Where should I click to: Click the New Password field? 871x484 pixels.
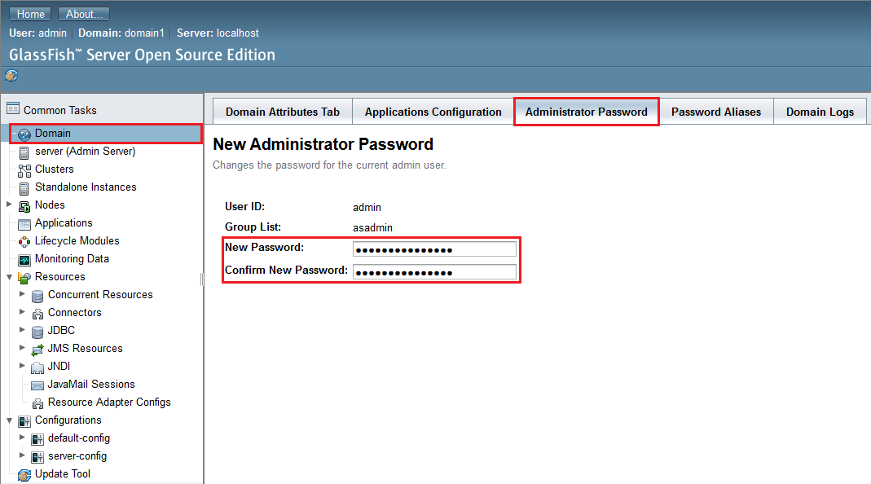434,249
